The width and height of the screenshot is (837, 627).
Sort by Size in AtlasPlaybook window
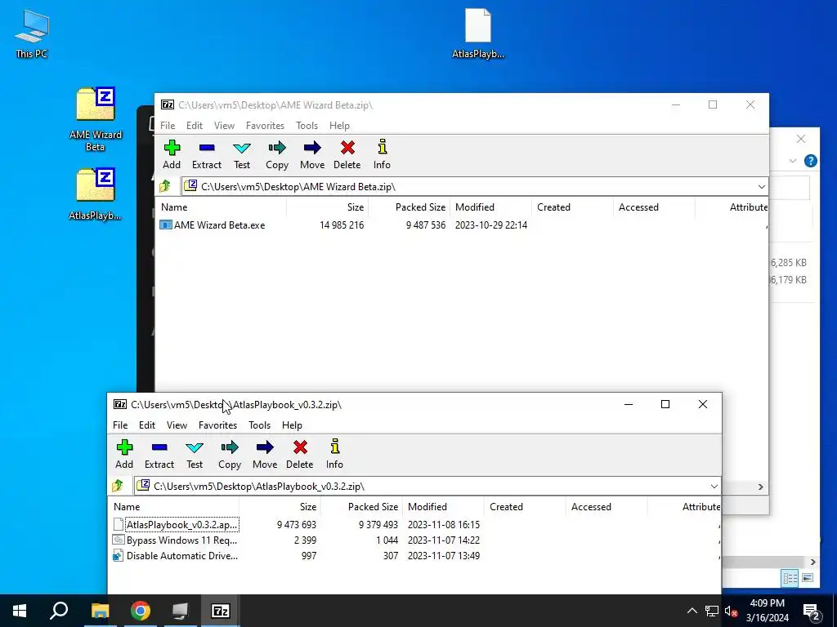coord(280,506)
